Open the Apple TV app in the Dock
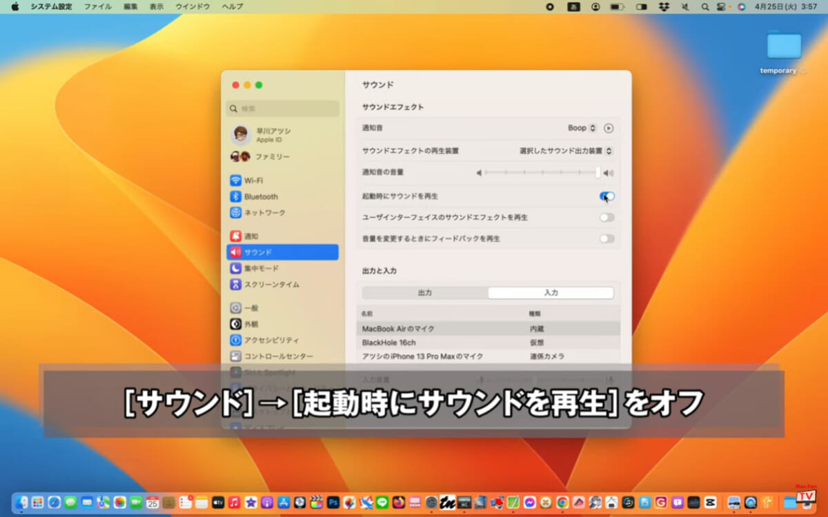Screen dimensions: 828x517 [218, 503]
